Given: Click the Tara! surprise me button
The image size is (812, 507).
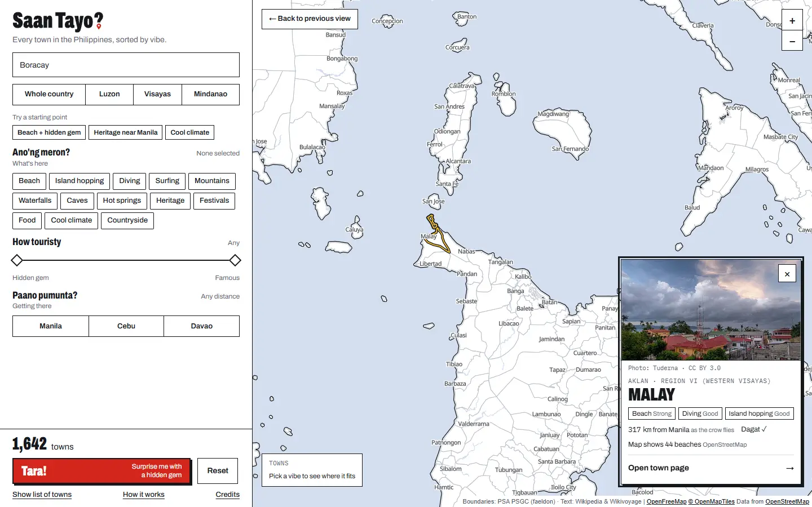Looking at the screenshot, I should 101,471.
